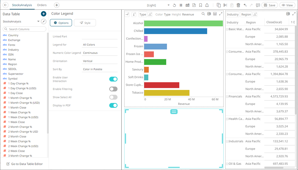Open Sort By Color in Palette dropdown
Screen dimensions: 298x170
pyautogui.click(x=100, y=69)
